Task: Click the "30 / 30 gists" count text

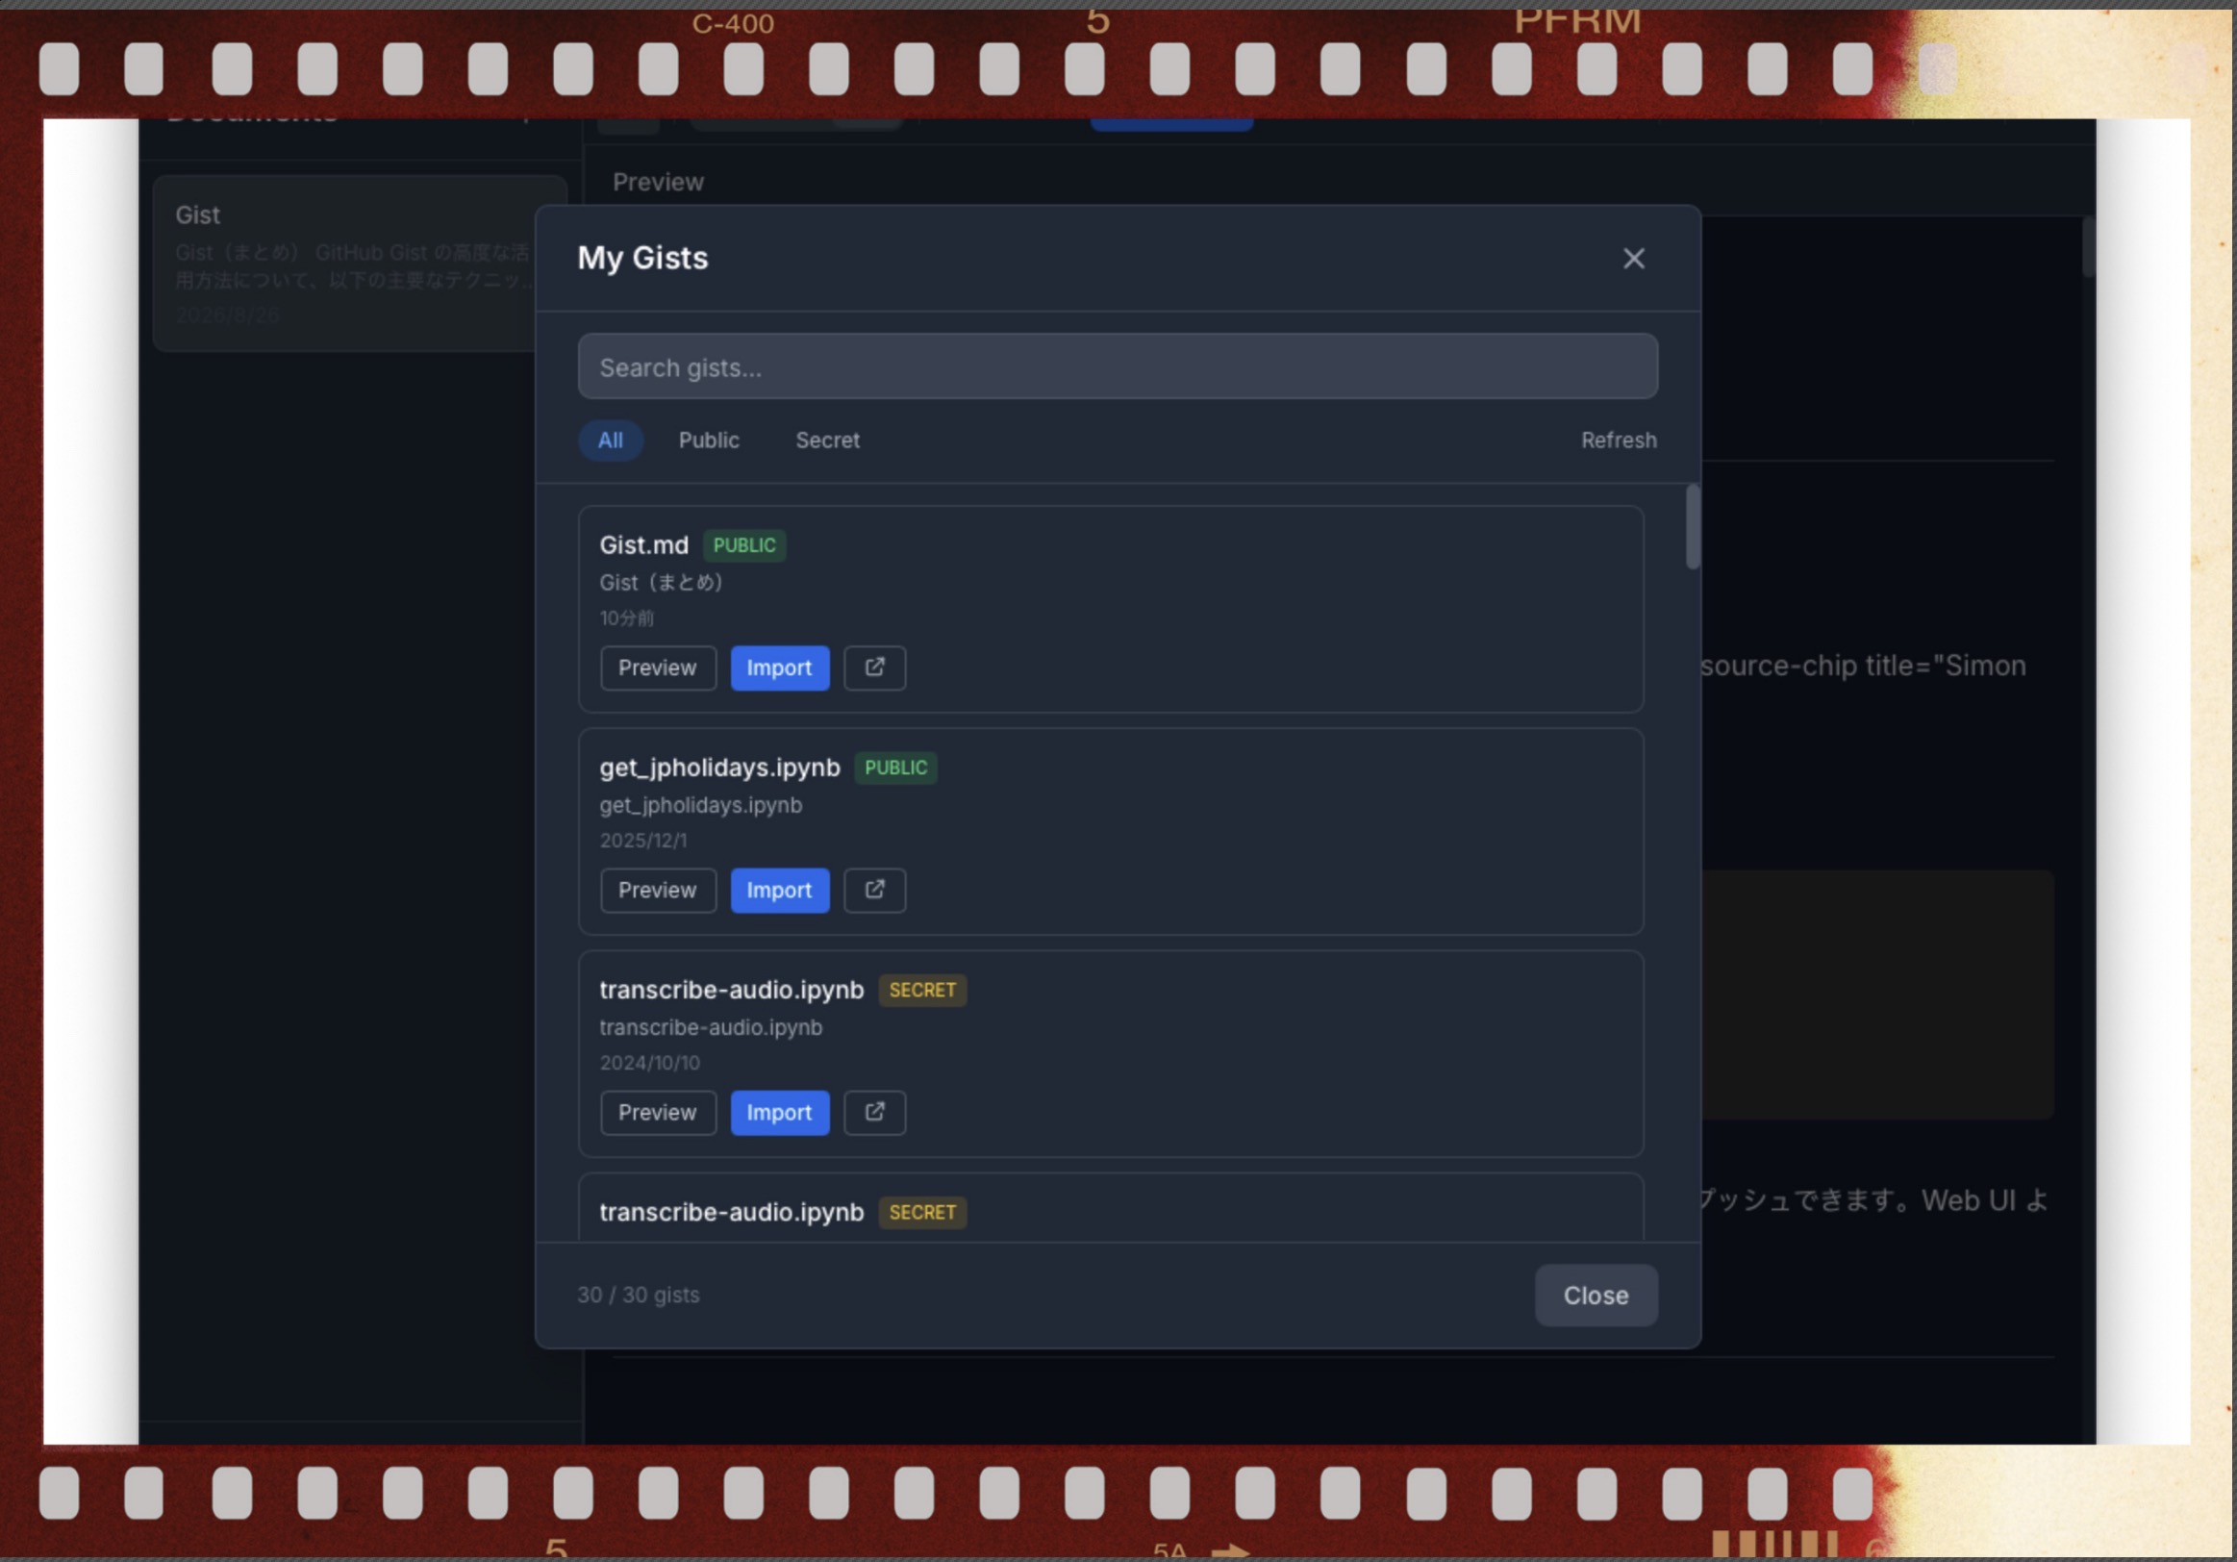Action: coord(639,1295)
